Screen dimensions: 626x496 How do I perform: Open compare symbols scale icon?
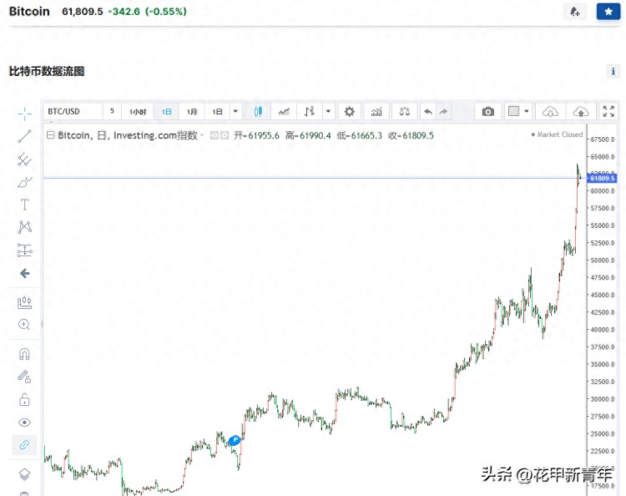405,111
